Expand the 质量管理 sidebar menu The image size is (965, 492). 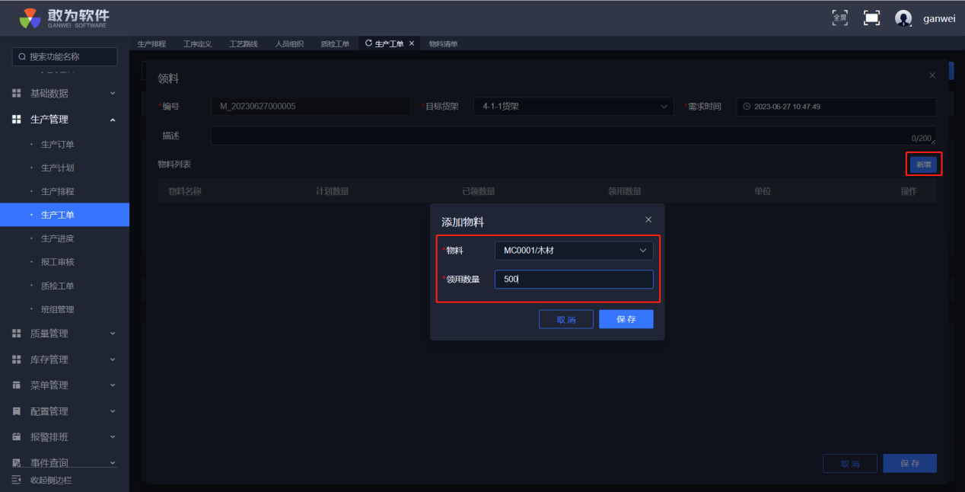(64, 334)
